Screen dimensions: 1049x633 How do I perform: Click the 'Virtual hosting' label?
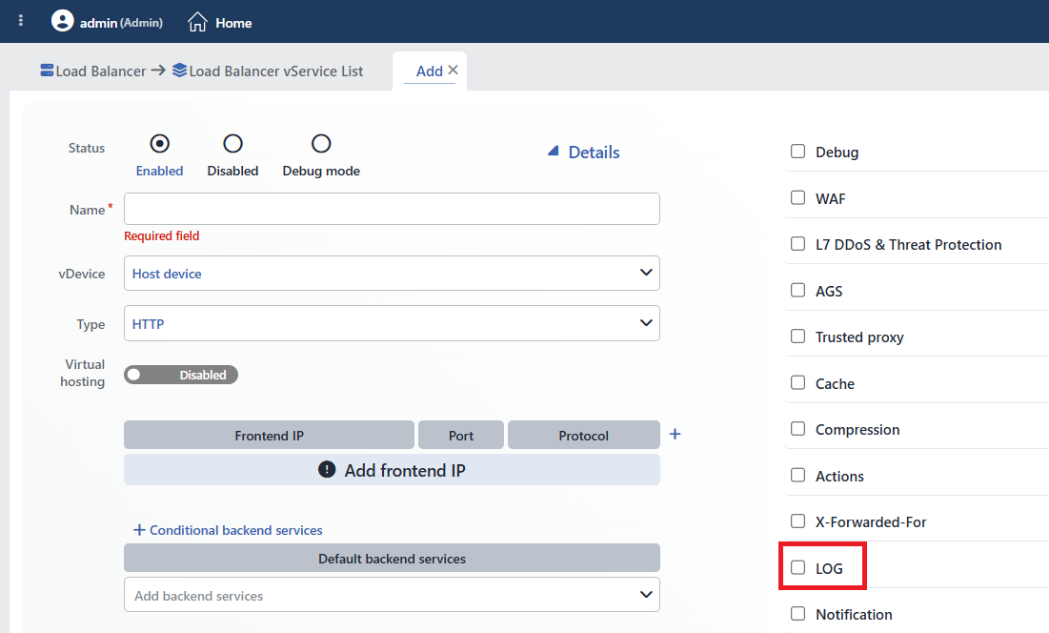pos(83,373)
